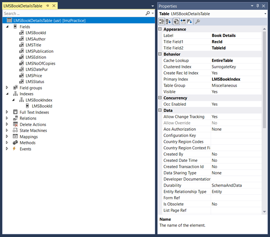The height and width of the screenshot is (237, 270).
Task: Switch to the LMSBookDetailsTable tab
Action: click(x=23, y=6)
